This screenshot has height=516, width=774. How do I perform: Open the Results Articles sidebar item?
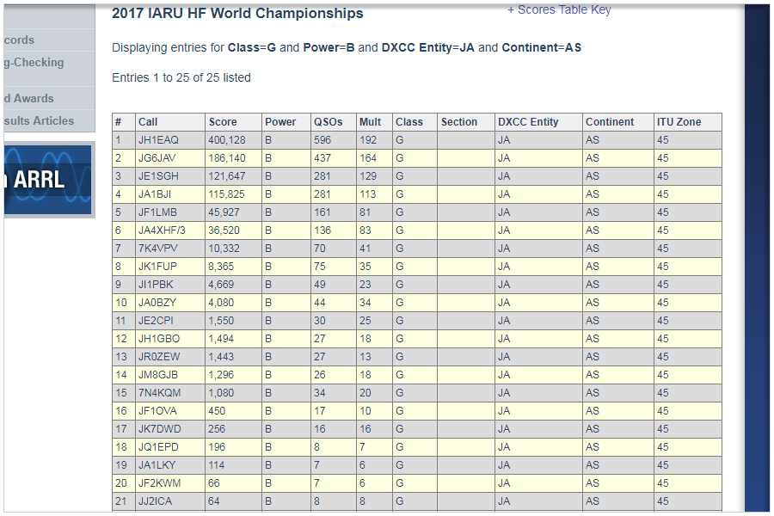38,121
